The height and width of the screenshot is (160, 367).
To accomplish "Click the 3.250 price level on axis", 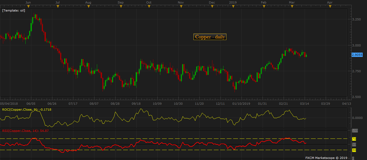I will (x=356, y=20).
